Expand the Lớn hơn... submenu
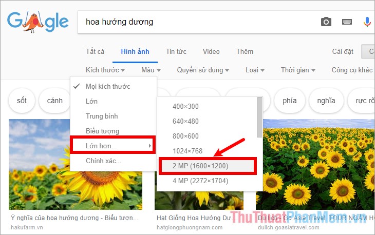 click(x=113, y=146)
